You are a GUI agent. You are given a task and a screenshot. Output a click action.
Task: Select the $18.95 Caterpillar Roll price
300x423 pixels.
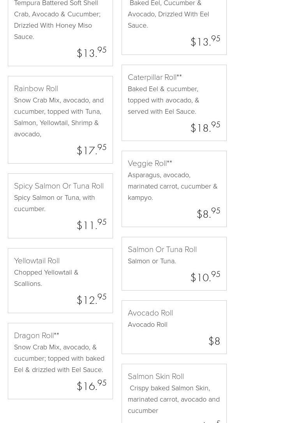click(x=205, y=127)
